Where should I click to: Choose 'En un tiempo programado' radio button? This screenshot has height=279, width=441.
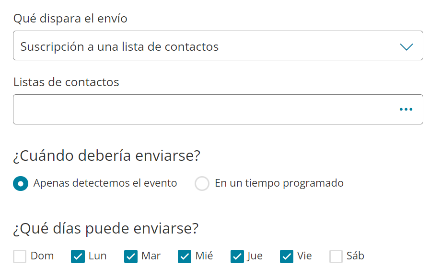coord(202,183)
